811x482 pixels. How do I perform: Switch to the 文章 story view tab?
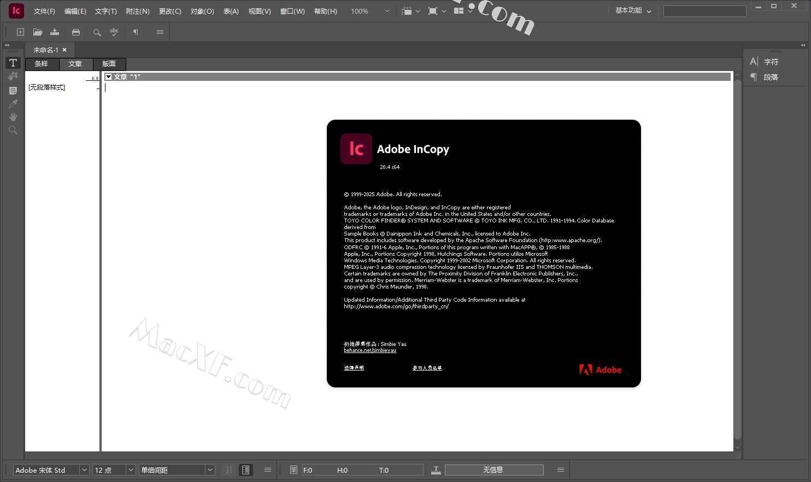point(75,64)
